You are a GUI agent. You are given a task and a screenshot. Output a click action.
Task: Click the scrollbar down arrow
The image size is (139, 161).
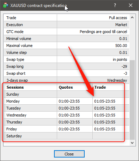pos(132,143)
